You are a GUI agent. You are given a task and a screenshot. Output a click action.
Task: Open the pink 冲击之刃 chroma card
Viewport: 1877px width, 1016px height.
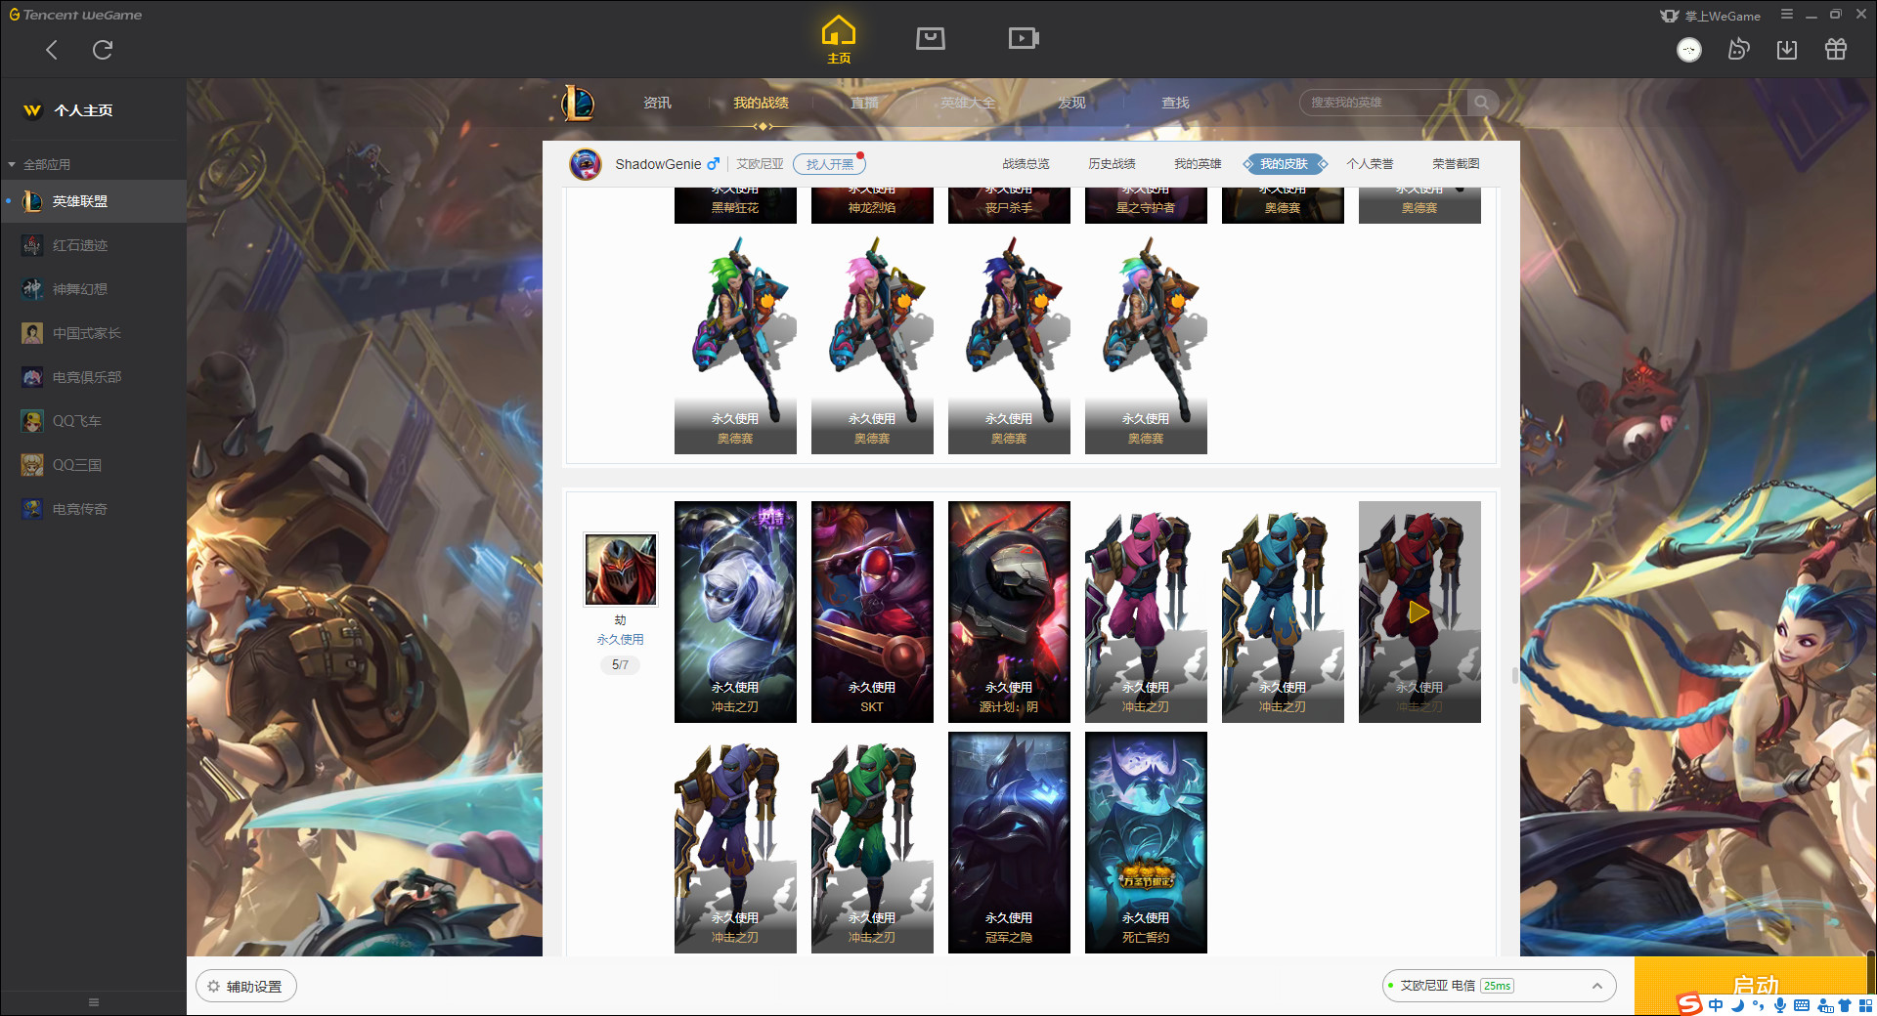point(1146,612)
